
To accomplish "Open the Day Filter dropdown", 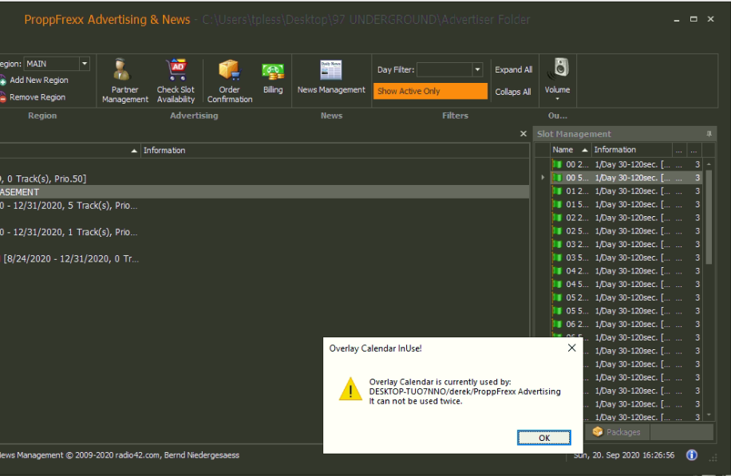I will click(x=477, y=70).
